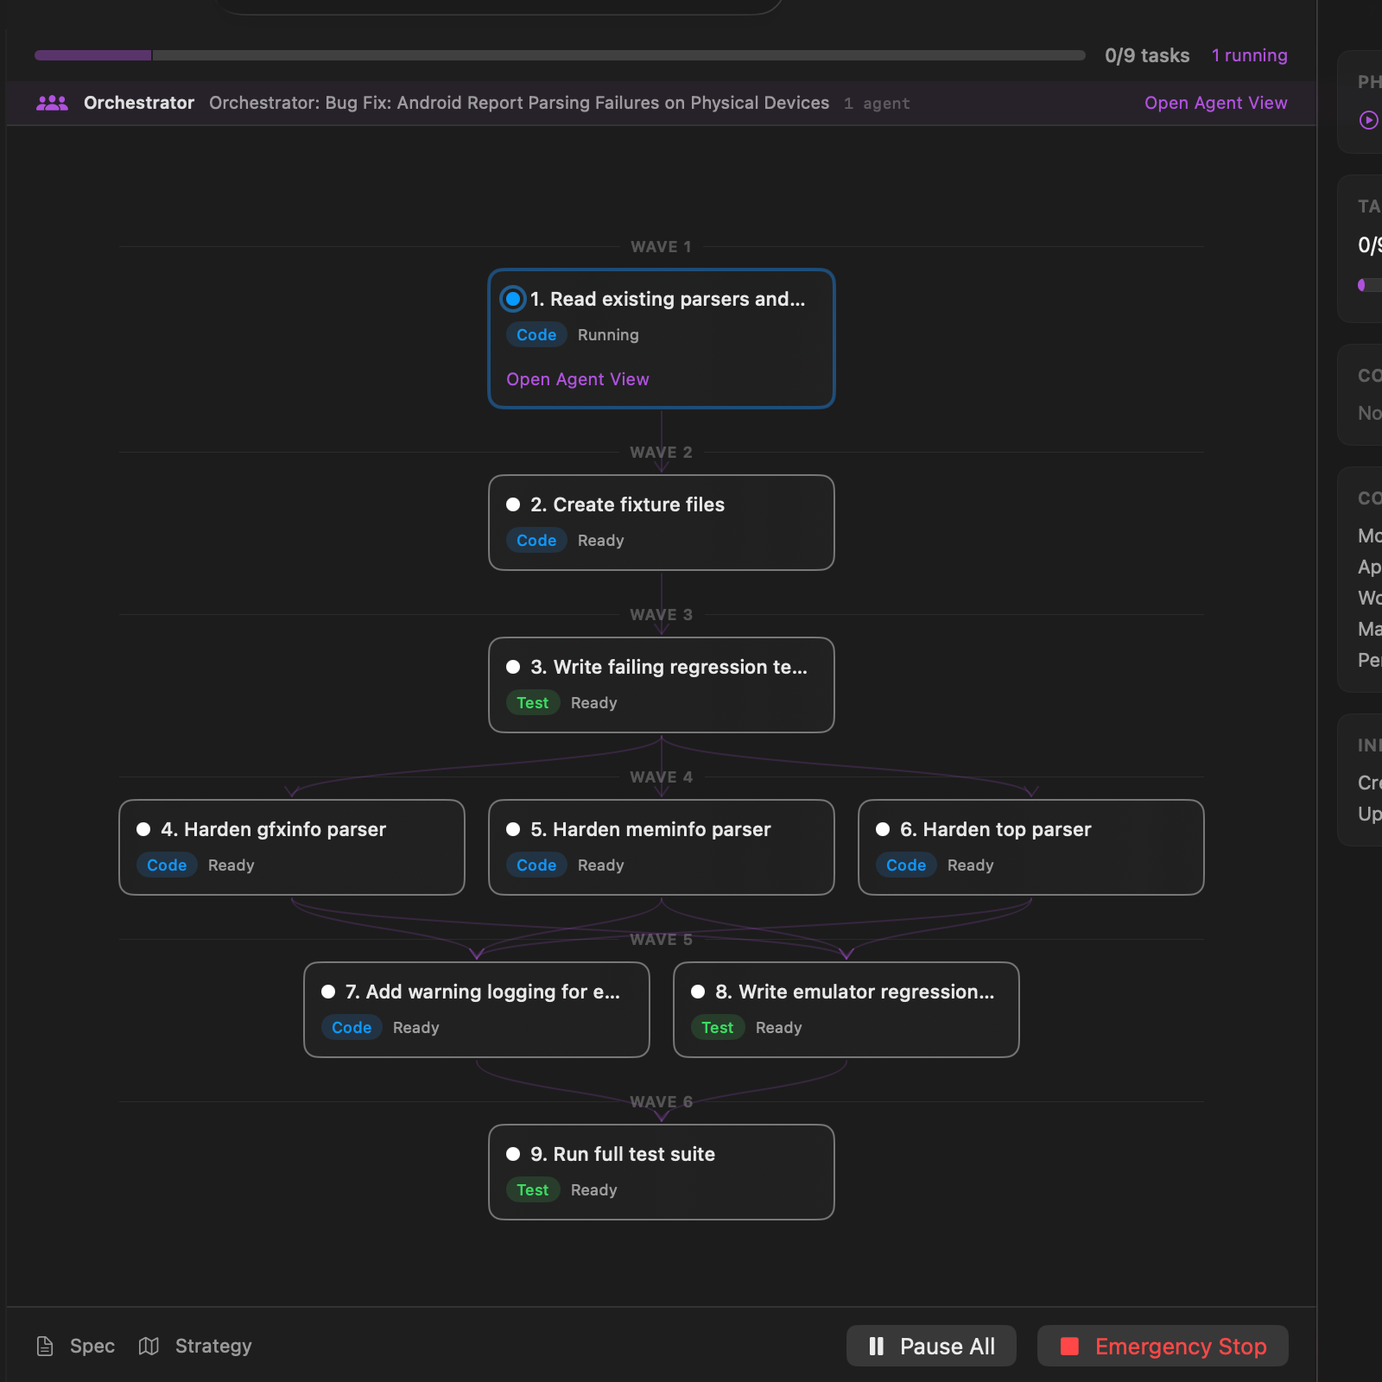Click the status dot on Harden top parser
The height and width of the screenshot is (1382, 1382).
click(883, 829)
